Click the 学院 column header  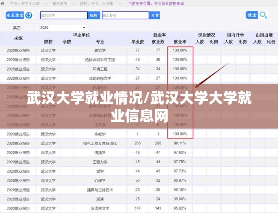[x=67, y=42]
